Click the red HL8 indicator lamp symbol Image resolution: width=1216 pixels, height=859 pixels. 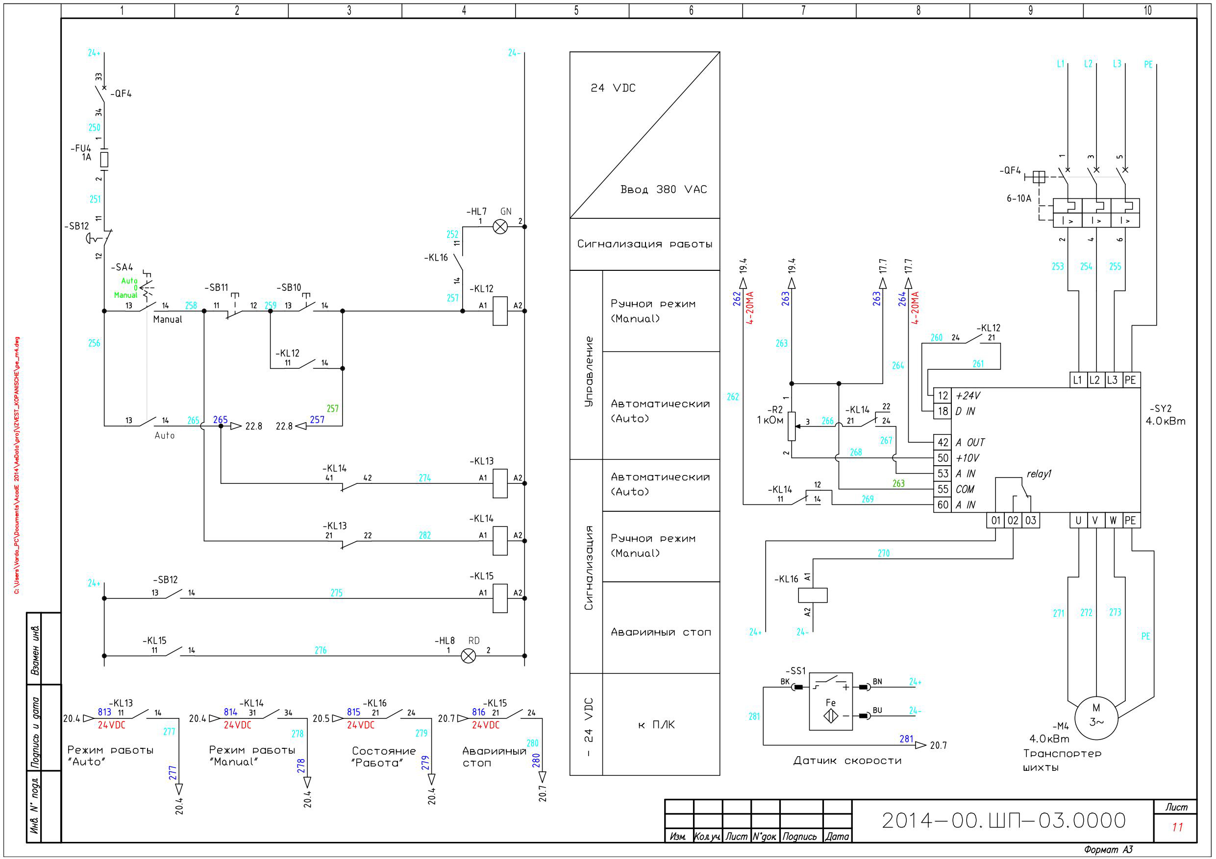click(x=468, y=656)
